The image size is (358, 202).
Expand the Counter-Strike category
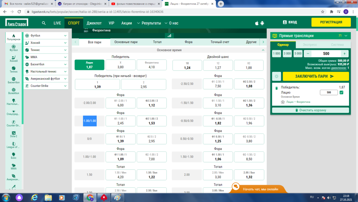coord(46,86)
